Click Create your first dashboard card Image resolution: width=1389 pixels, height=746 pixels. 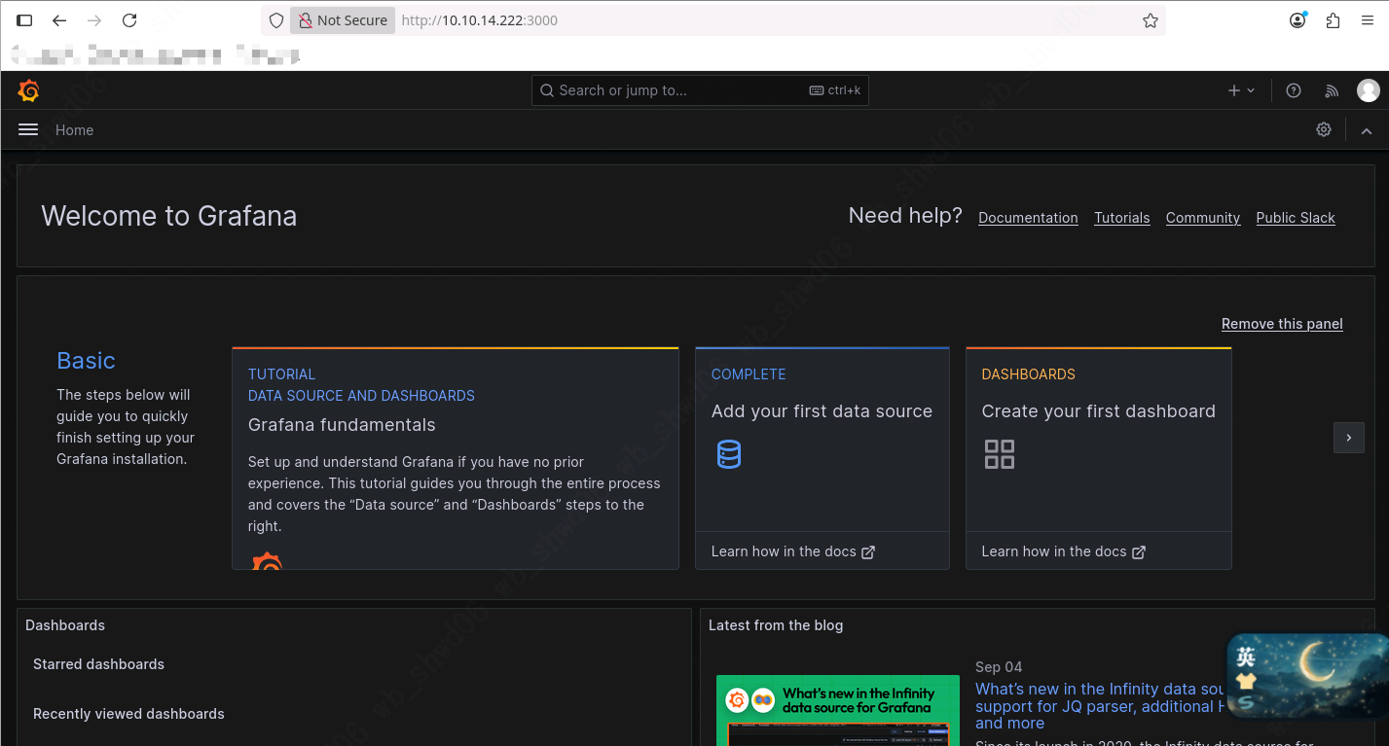(1098, 458)
